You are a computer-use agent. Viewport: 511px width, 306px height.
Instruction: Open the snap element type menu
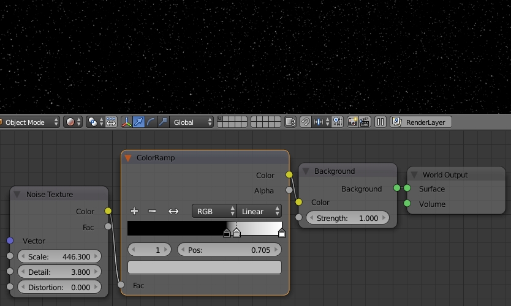pos(322,122)
